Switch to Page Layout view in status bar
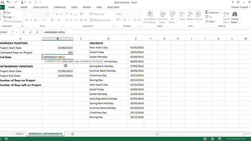 [213, 139]
